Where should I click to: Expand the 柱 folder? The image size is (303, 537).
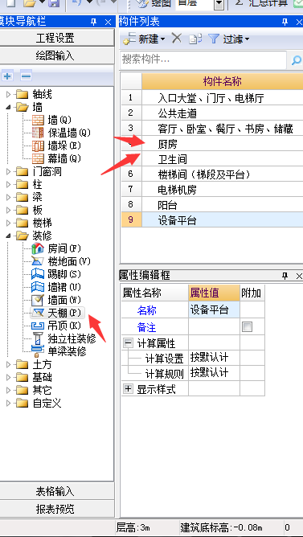9,184
